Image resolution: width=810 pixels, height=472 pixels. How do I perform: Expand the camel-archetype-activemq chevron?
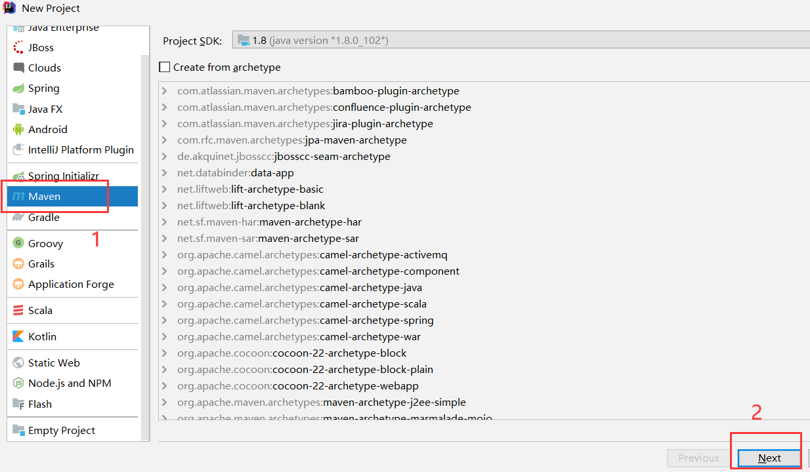pyautogui.click(x=164, y=255)
